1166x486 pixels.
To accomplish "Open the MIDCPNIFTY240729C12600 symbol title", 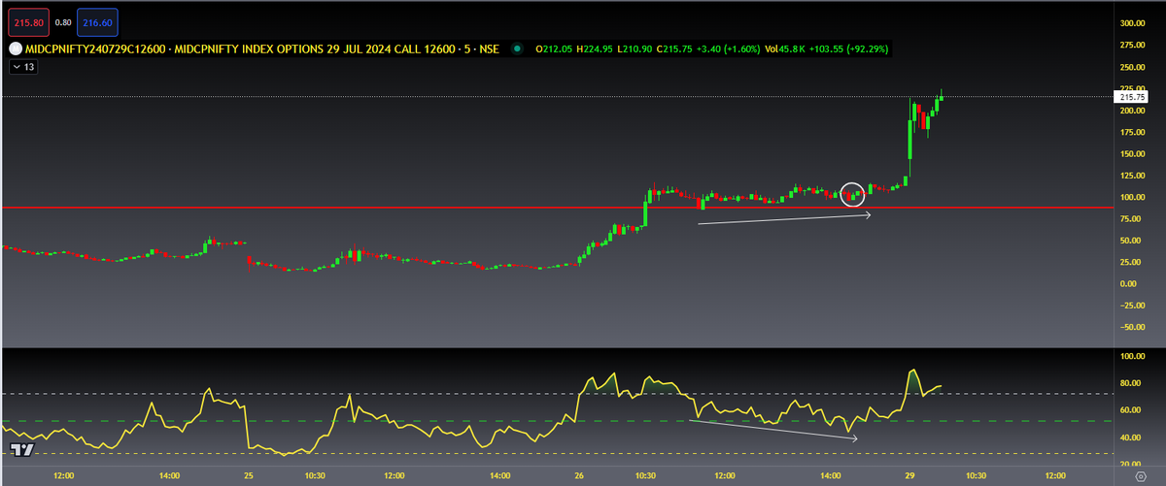I will click(x=260, y=48).
